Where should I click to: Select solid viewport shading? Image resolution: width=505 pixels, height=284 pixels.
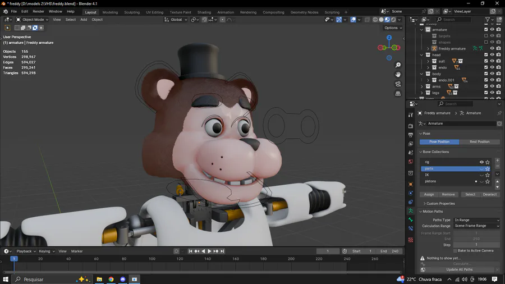(x=382, y=20)
